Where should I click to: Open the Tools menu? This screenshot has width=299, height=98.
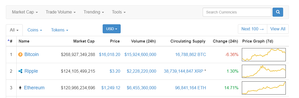(119, 12)
